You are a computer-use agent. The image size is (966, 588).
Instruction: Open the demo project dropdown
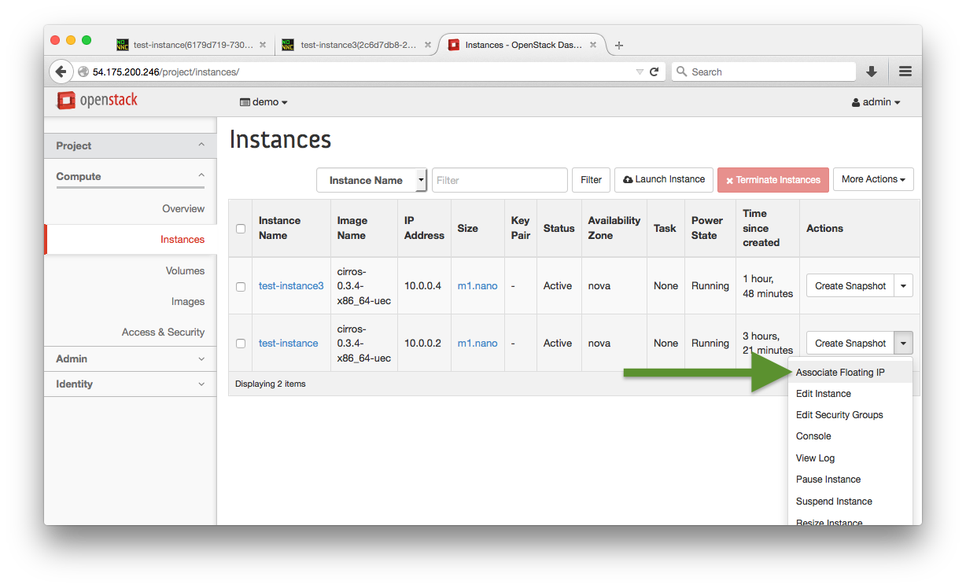[x=264, y=102]
